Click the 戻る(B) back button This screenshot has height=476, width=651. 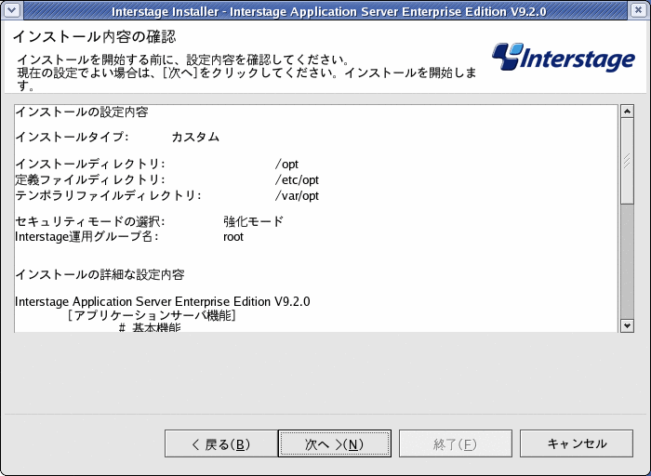click(221, 443)
